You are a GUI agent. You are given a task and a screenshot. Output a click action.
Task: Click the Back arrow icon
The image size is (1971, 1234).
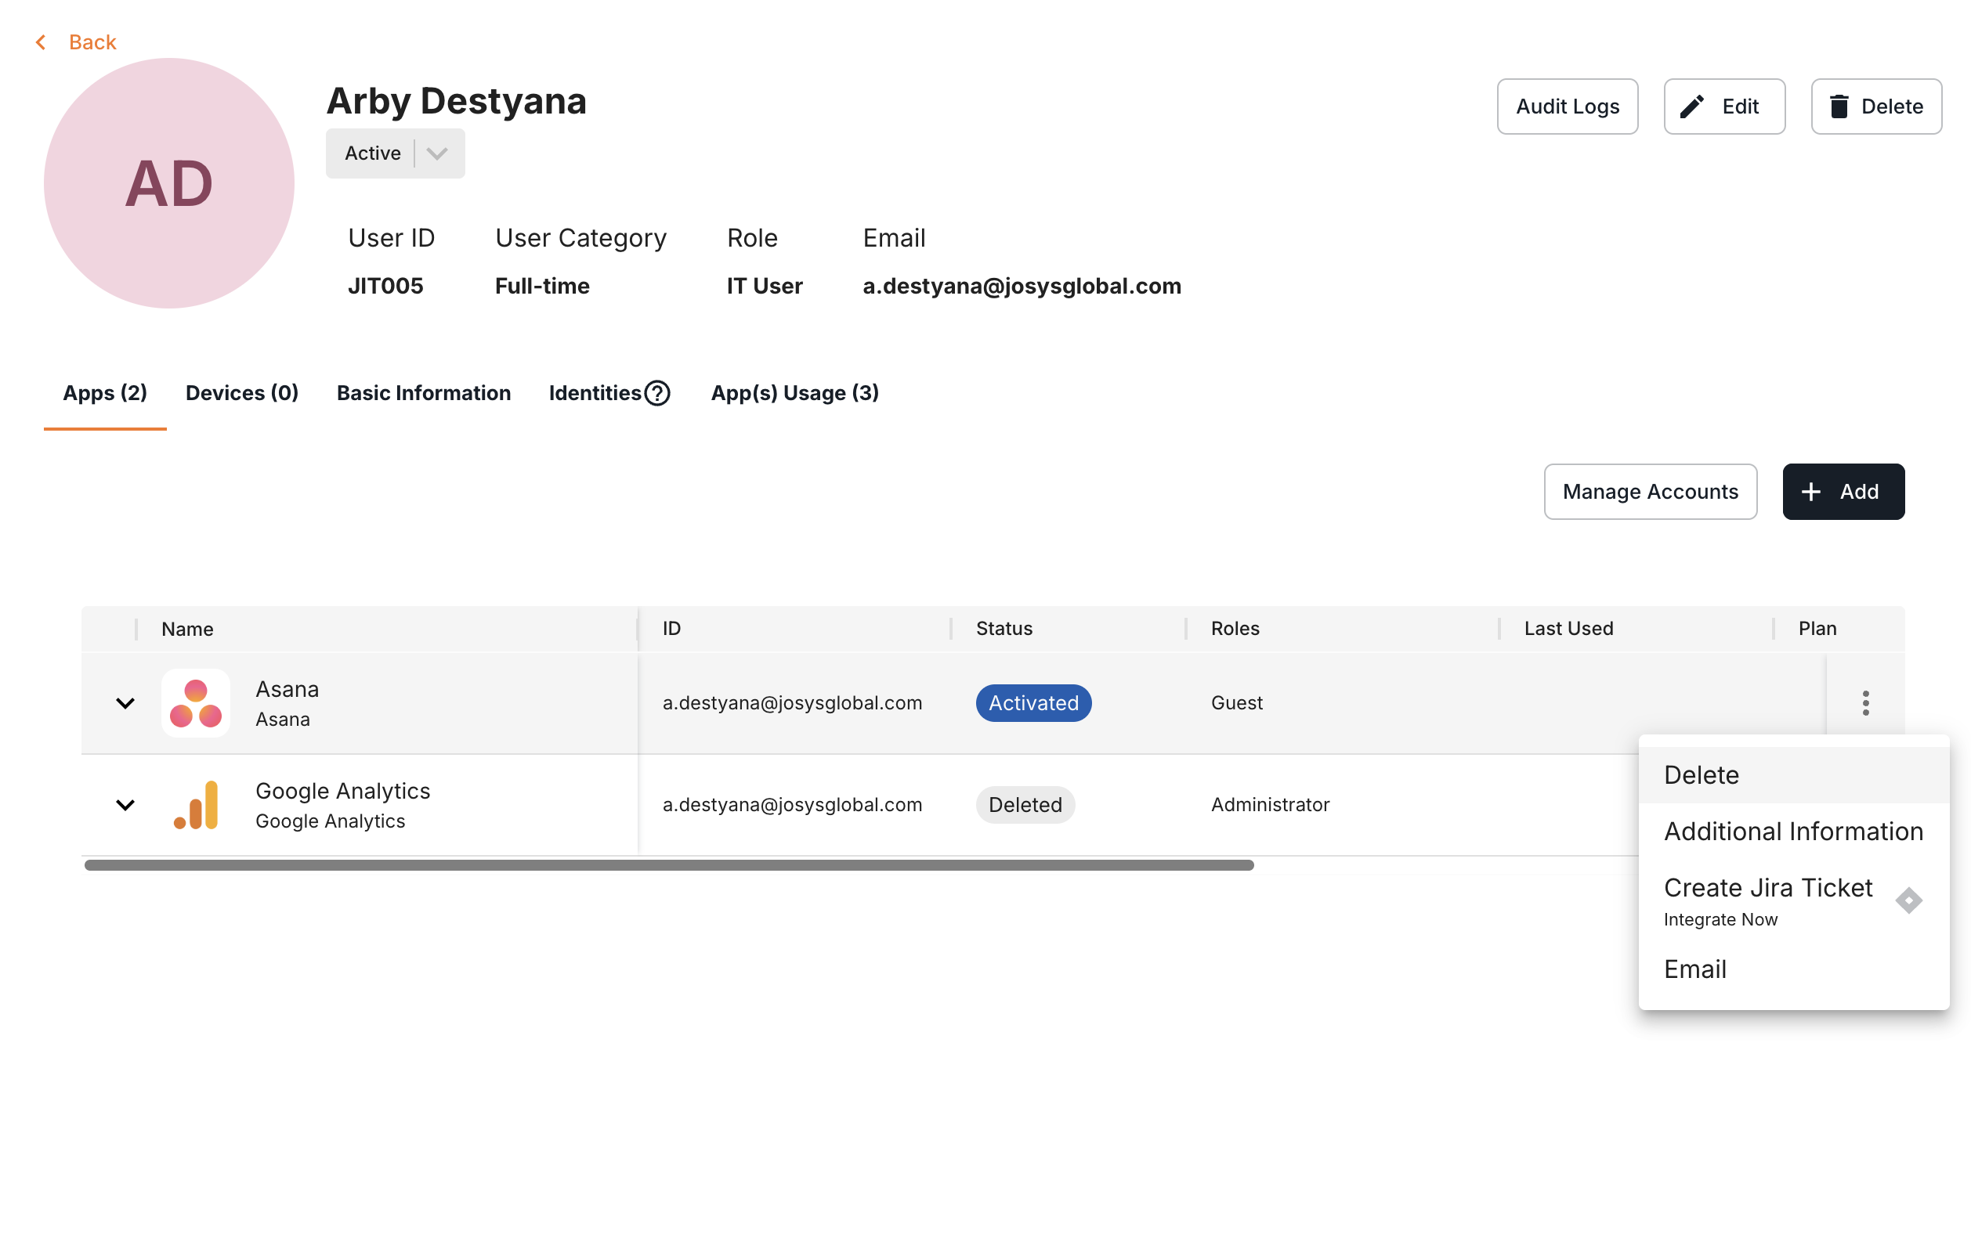click(41, 41)
